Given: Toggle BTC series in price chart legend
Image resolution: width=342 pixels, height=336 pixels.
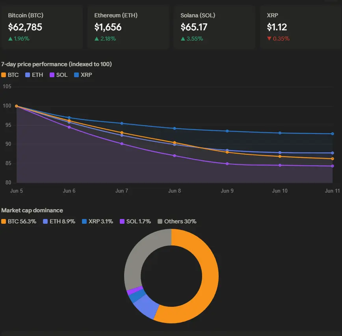Looking at the screenshot, I should pyautogui.click(x=10, y=75).
